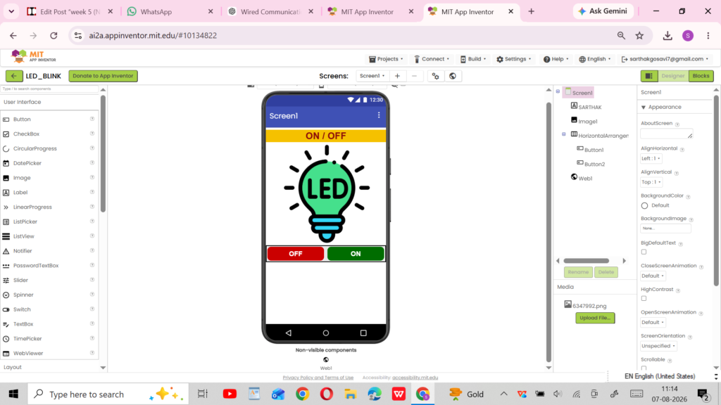Open Windows Start menu
Image resolution: width=721 pixels, height=405 pixels.
click(x=13, y=394)
